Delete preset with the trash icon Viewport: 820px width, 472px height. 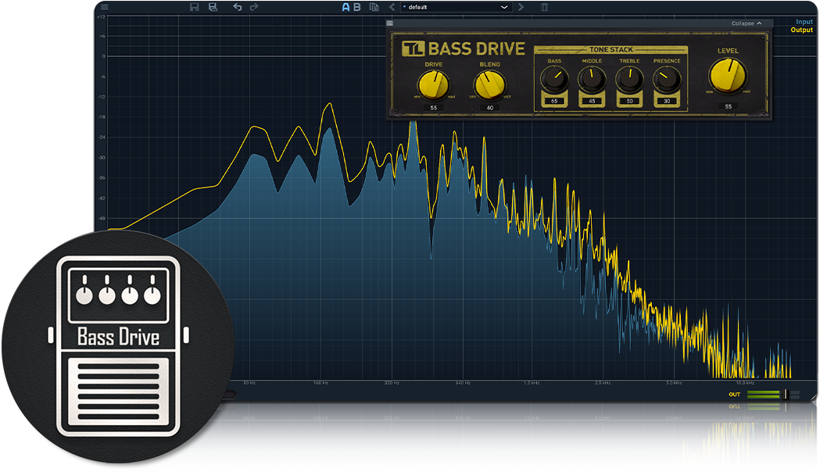pos(544,7)
